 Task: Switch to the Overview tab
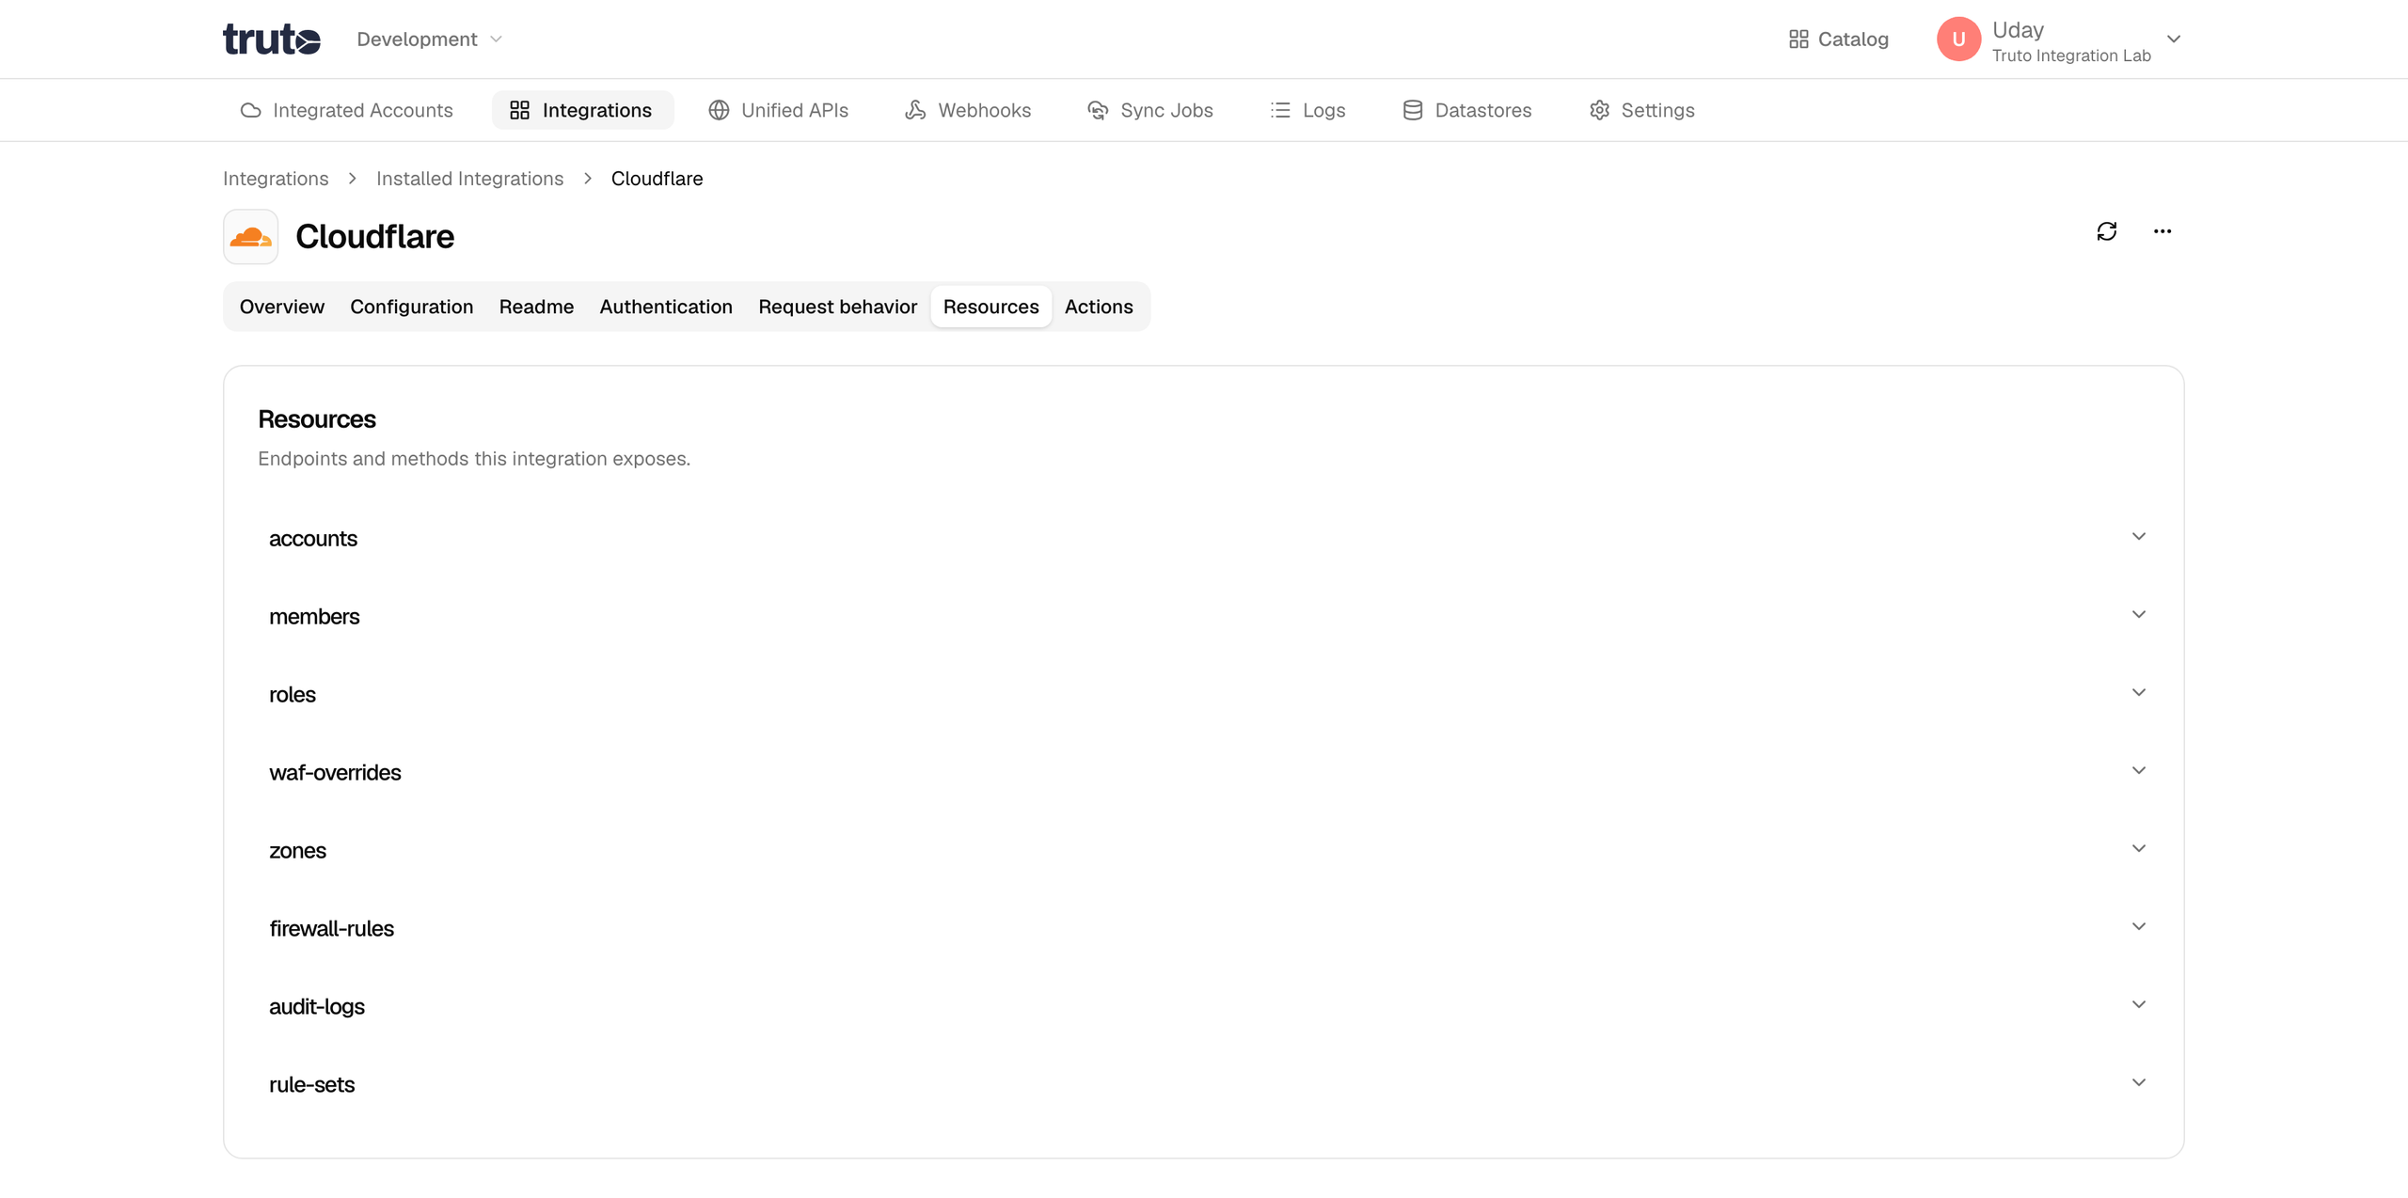[x=281, y=307]
